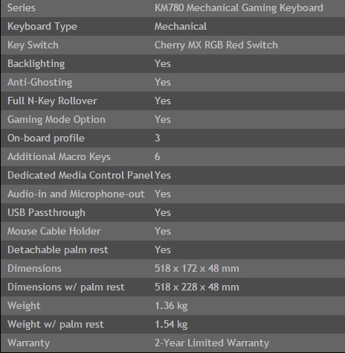The image size is (345, 353).
Task: Click the 518 x 228 x 48 mm value
Action: 197,287
